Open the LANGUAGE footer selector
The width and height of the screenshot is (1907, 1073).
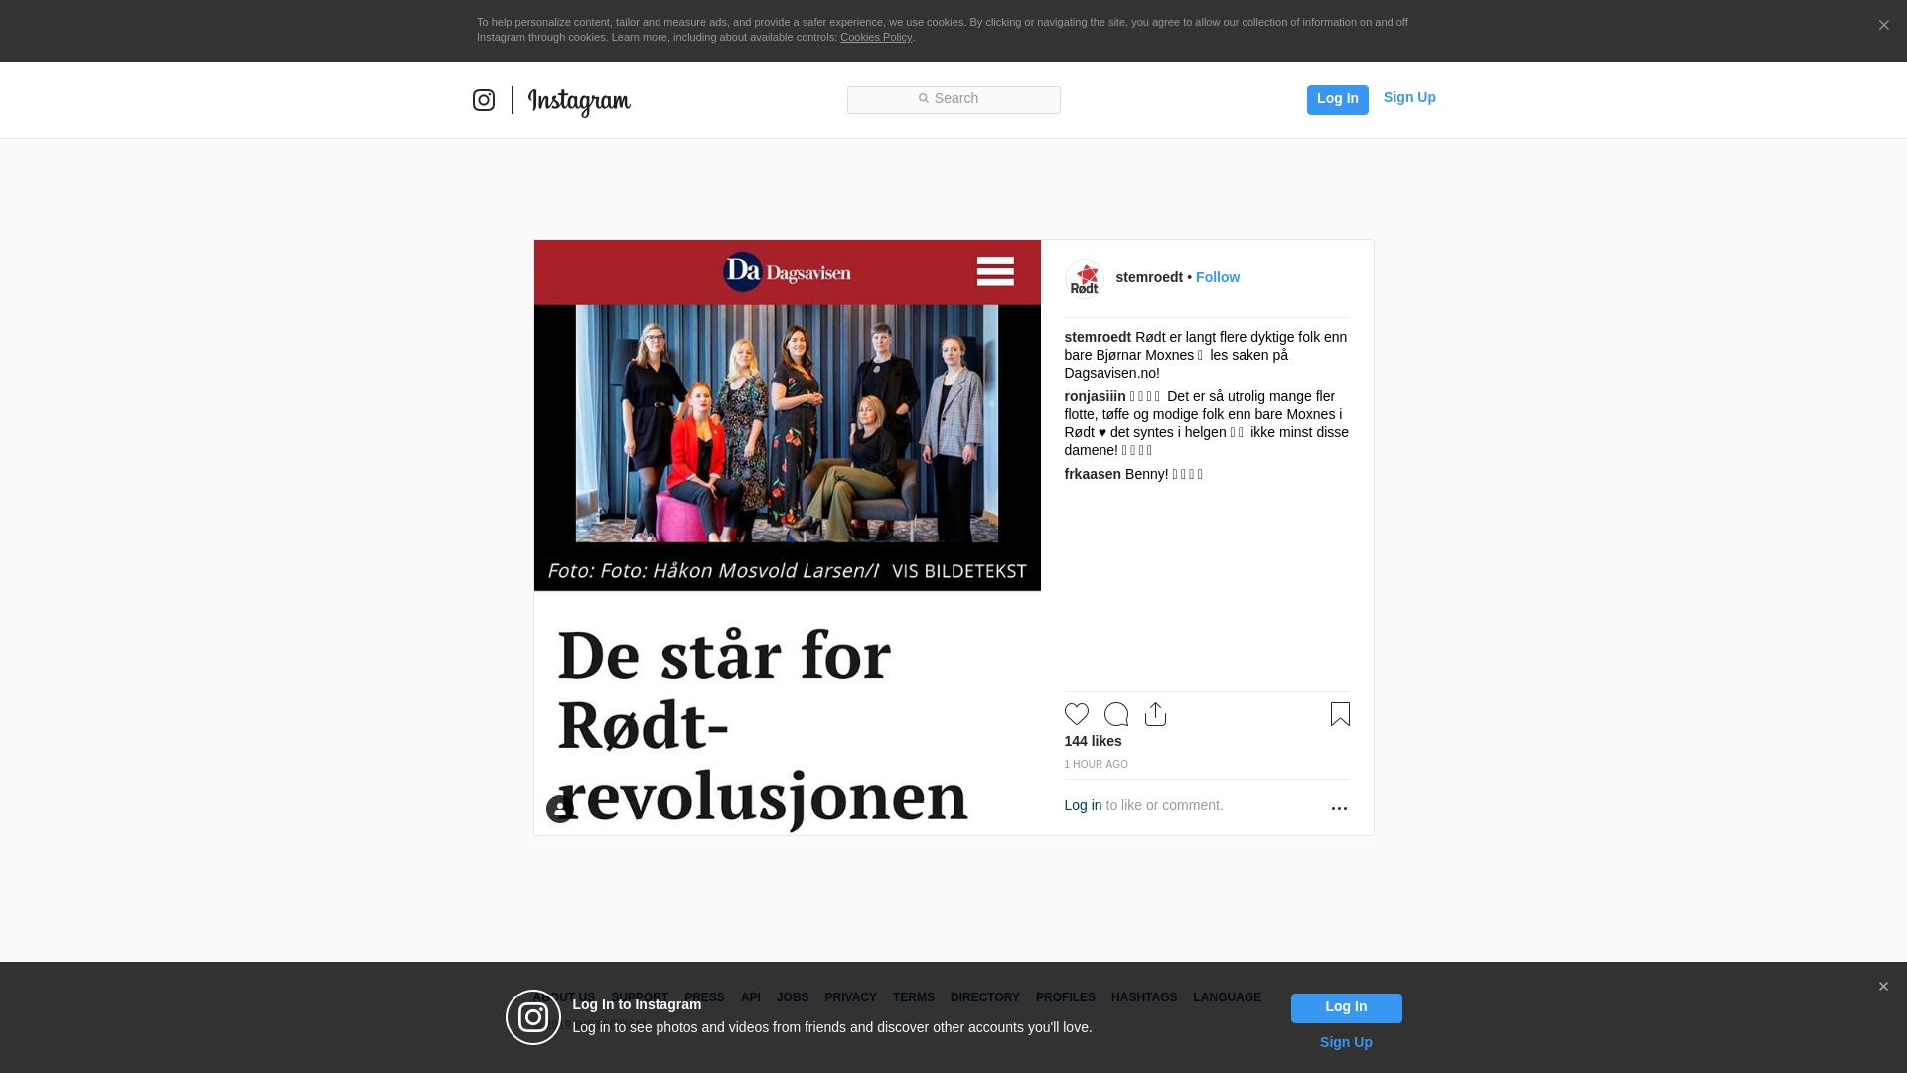[x=1227, y=997]
